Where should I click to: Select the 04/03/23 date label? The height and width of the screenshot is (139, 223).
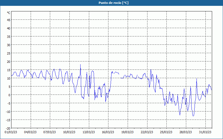[x=30, y=132]
